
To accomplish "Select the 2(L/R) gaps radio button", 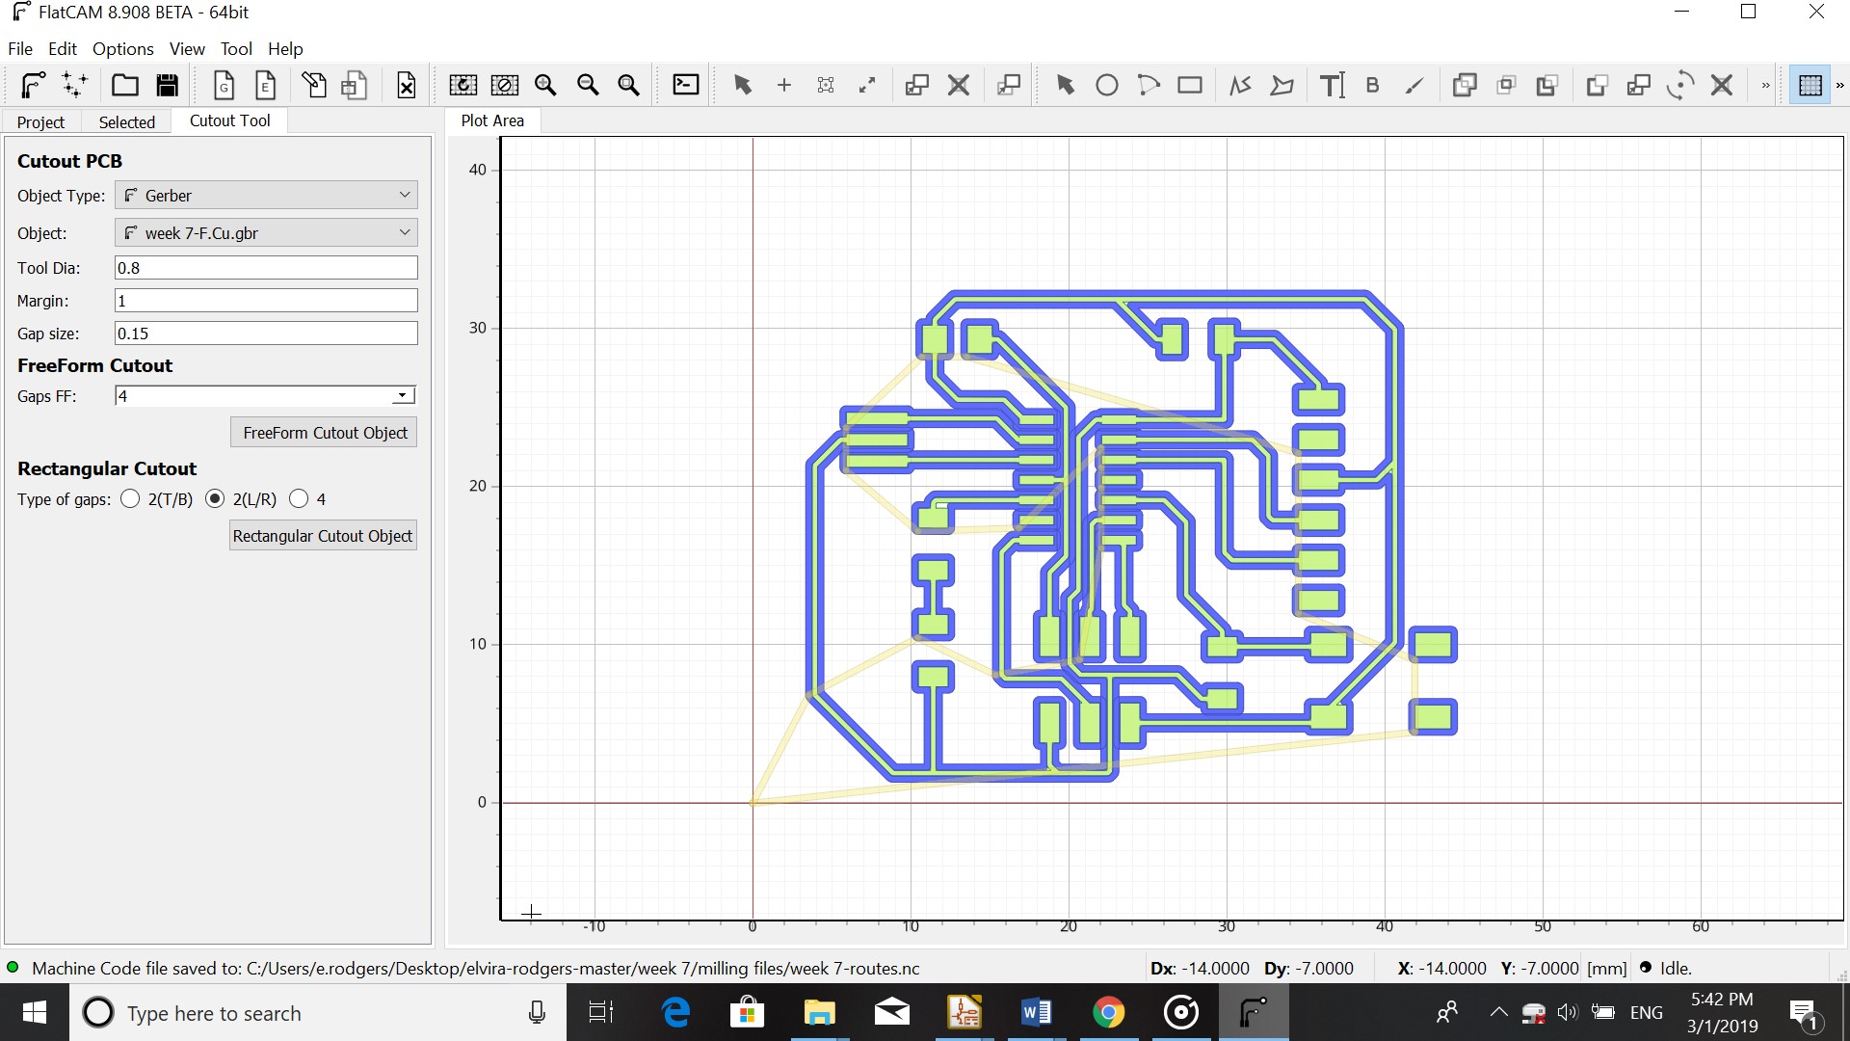I will 215,499.
